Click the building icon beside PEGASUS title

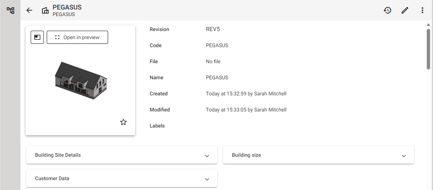coord(45,10)
